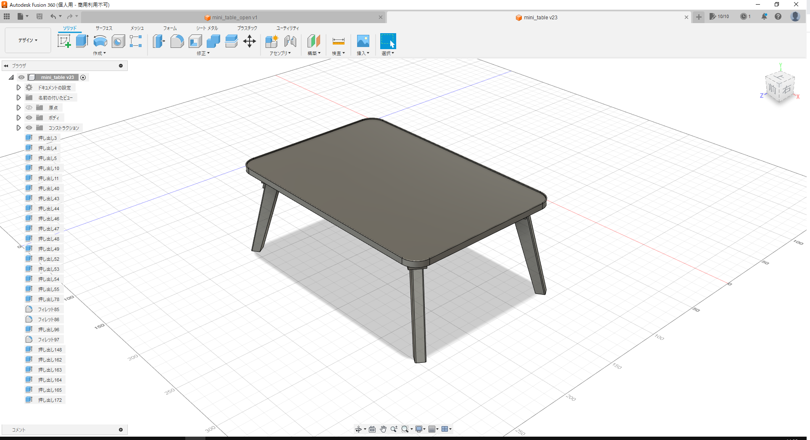This screenshot has height=440, width=810.
Task: Hide the ボディ folder visibility
Action: point(29,118)
